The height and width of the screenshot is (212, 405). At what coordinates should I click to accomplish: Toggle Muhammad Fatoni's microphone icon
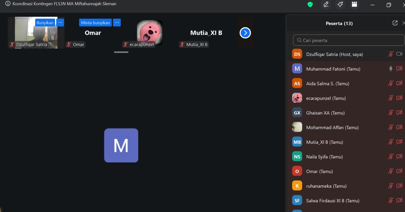click(x=391, y=69)
